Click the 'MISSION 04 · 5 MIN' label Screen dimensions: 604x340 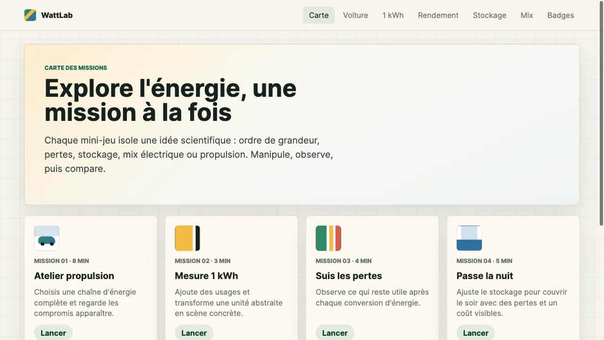coord(484,261)
